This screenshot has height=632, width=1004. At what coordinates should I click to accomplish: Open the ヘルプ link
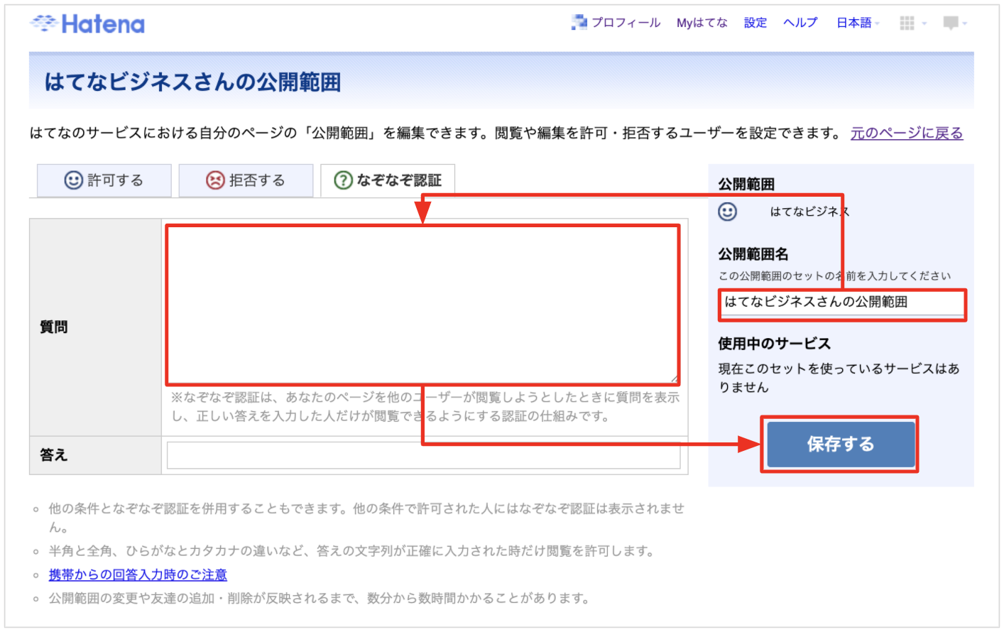click(x=800, y=23)
